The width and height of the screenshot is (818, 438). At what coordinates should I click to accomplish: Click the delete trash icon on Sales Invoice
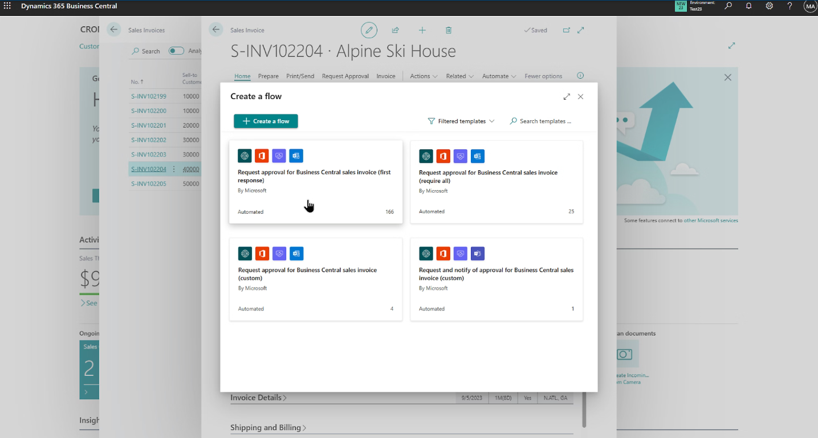tap(449, 30)
